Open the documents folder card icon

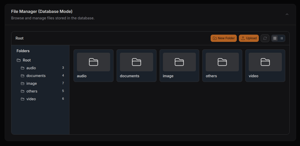coord(136,62)
